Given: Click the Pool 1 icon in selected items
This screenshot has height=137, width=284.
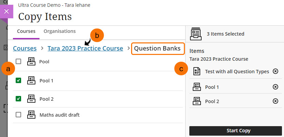Looking at the screenshot, I should pos(196,87).
